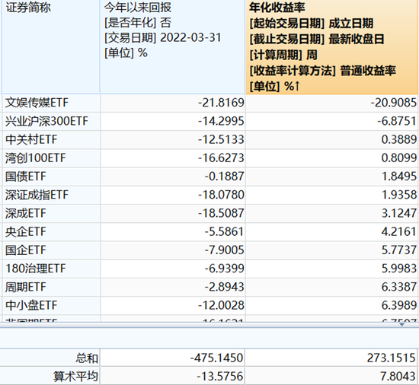
Task: Click the 0.3889 annualized yield cell
Action: 331,140
